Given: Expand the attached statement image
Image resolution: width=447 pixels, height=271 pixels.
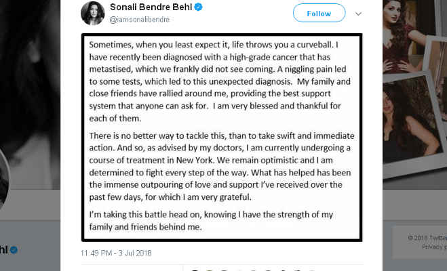Looking at the screenshot, I should tap(222, 135).
